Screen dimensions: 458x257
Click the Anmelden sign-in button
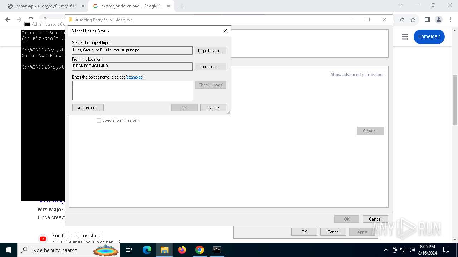point(429,37)
